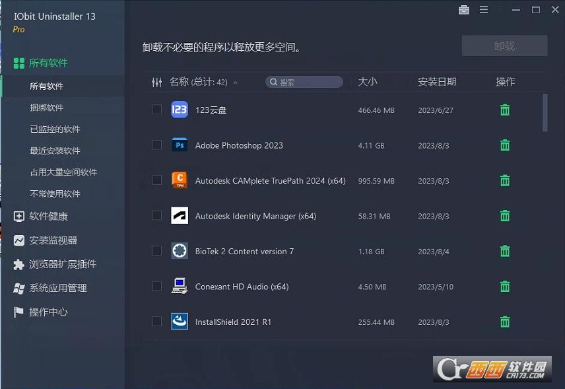Screen dimensions: 565x389
Task: Open 浏览器扩展插件 from the sidebar
Action: 18,264
